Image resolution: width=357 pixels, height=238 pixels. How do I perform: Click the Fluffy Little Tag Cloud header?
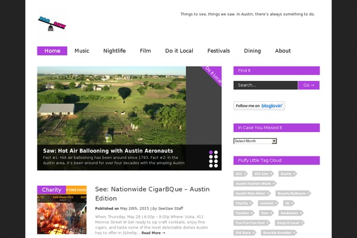coord(277,160)
